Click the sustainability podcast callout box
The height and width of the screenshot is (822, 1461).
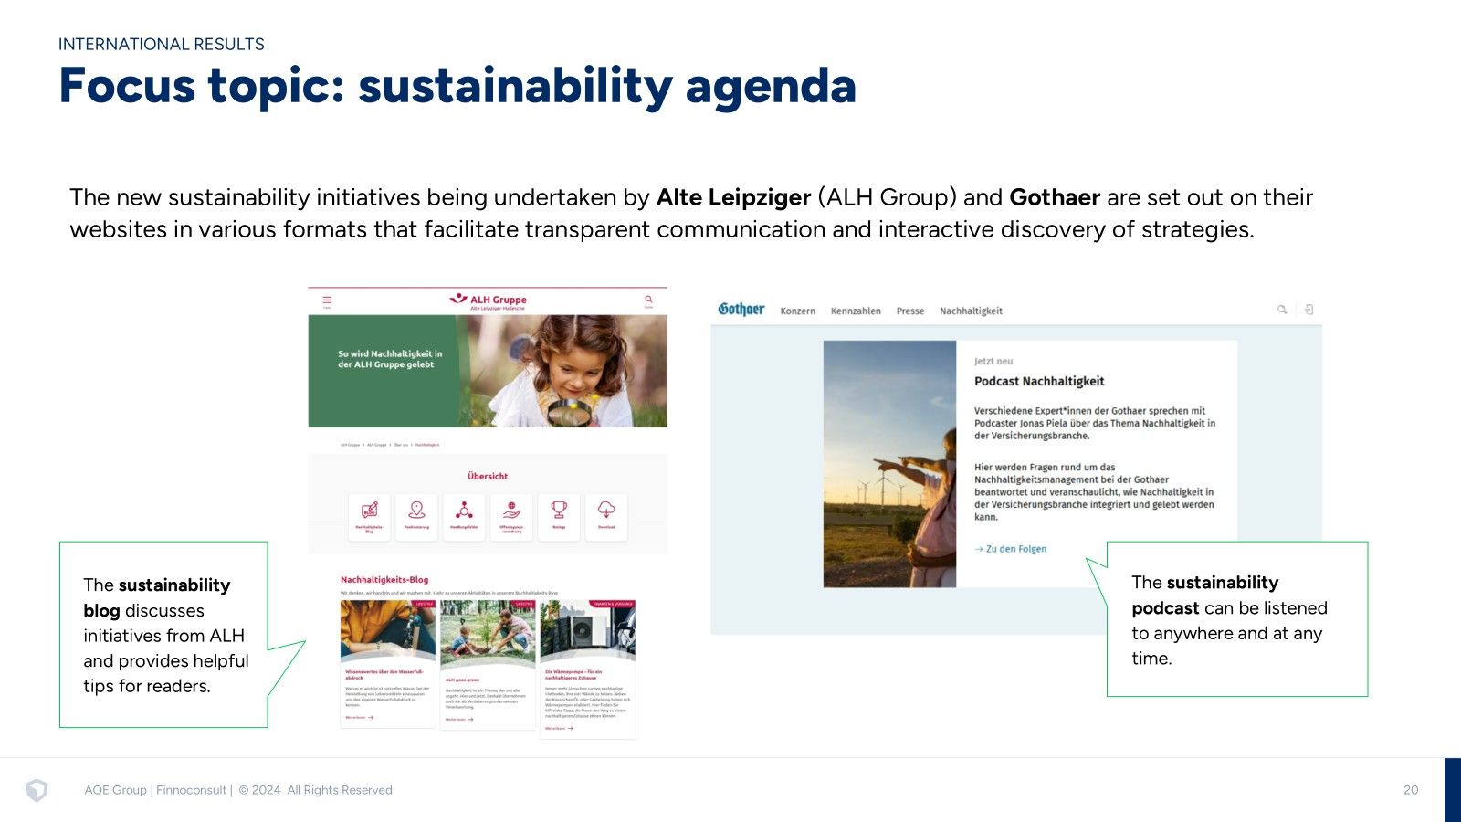point(1237,619)
